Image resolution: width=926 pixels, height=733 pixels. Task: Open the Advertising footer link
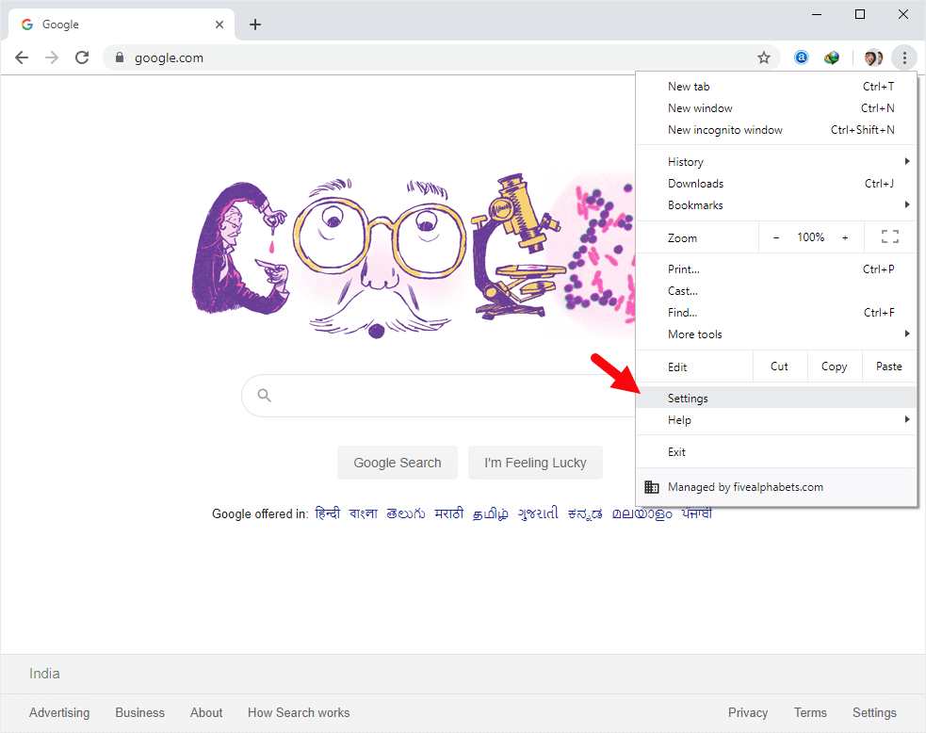[x=59, y=712]
